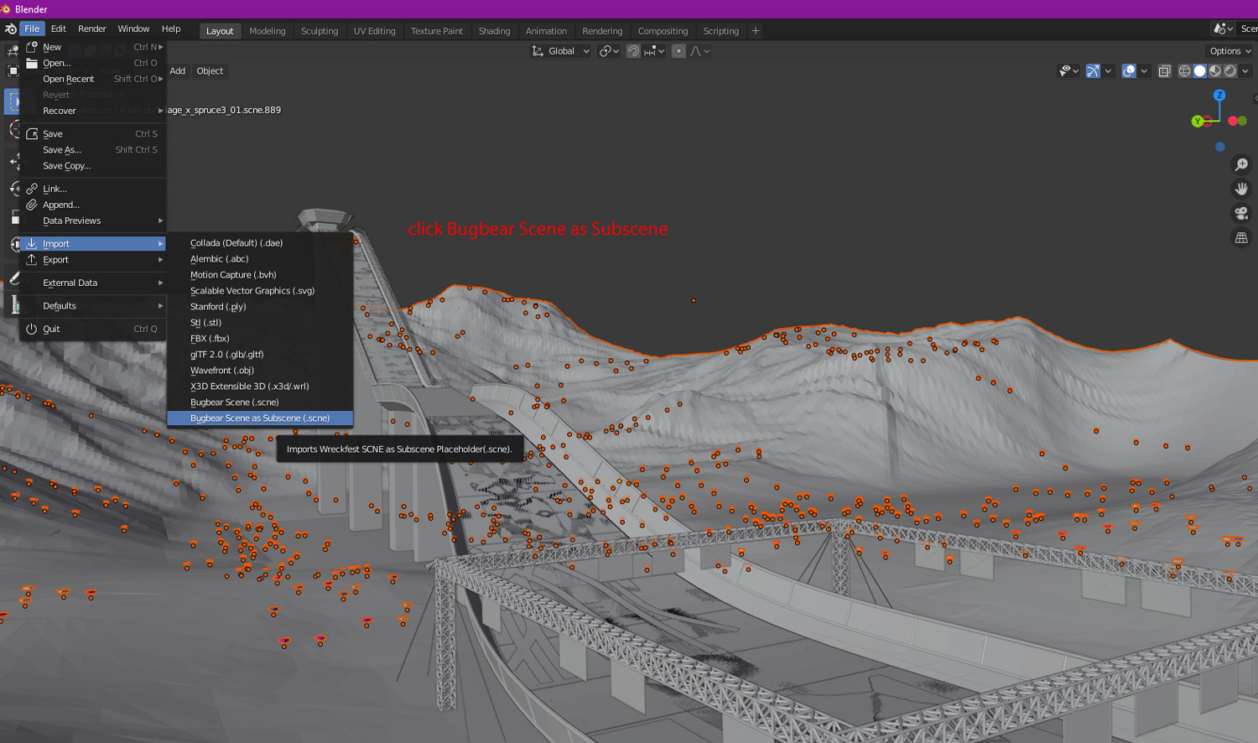Expand the External Data submenu
1258x743 pixels.
point(93,283)
